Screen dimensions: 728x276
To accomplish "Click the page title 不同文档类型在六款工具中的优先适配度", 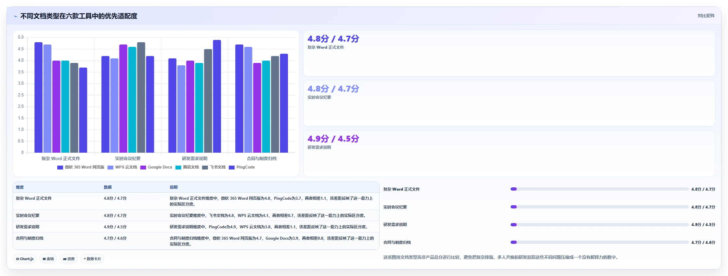I will pos(79,16).
